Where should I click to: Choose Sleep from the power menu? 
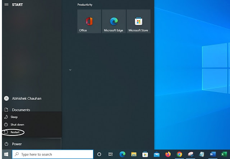[x=32, y=117]
